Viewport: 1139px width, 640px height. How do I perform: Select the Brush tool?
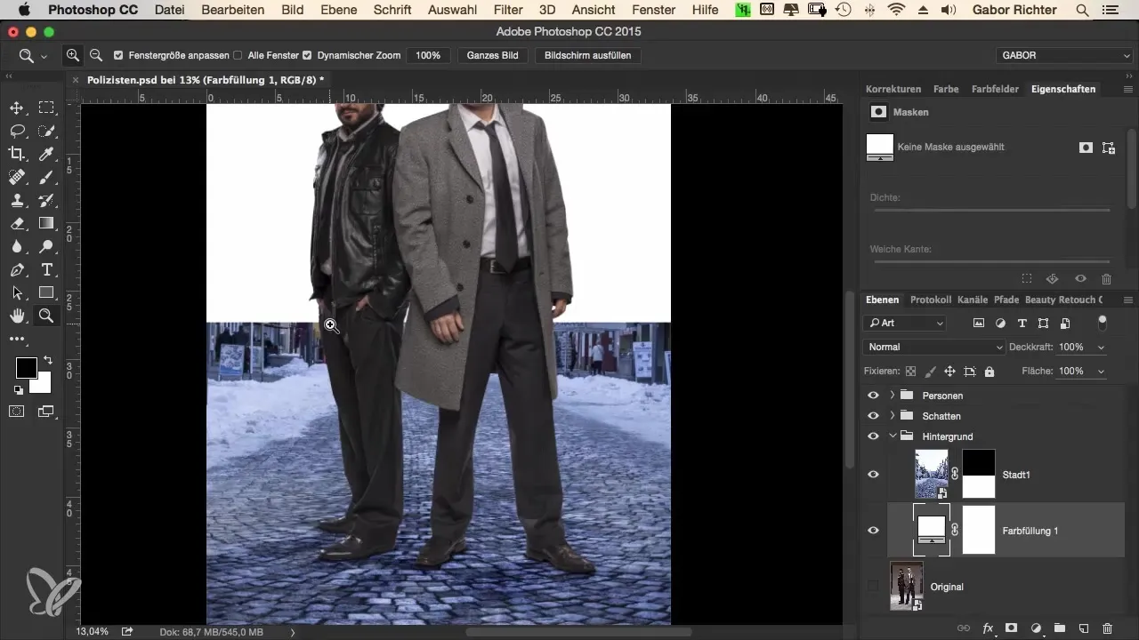(46, 177)
